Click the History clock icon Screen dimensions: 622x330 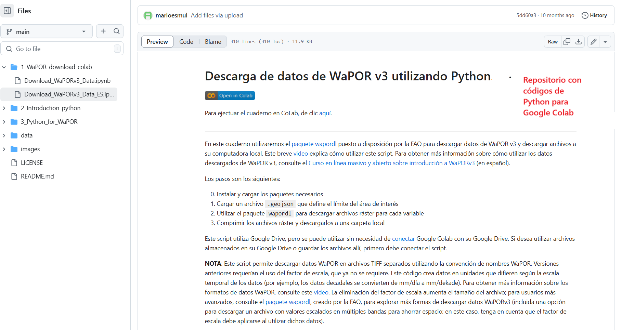click(585, 15)
